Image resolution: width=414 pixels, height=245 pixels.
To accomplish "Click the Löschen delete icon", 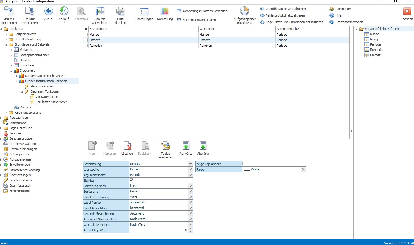I will pos(127,146).
